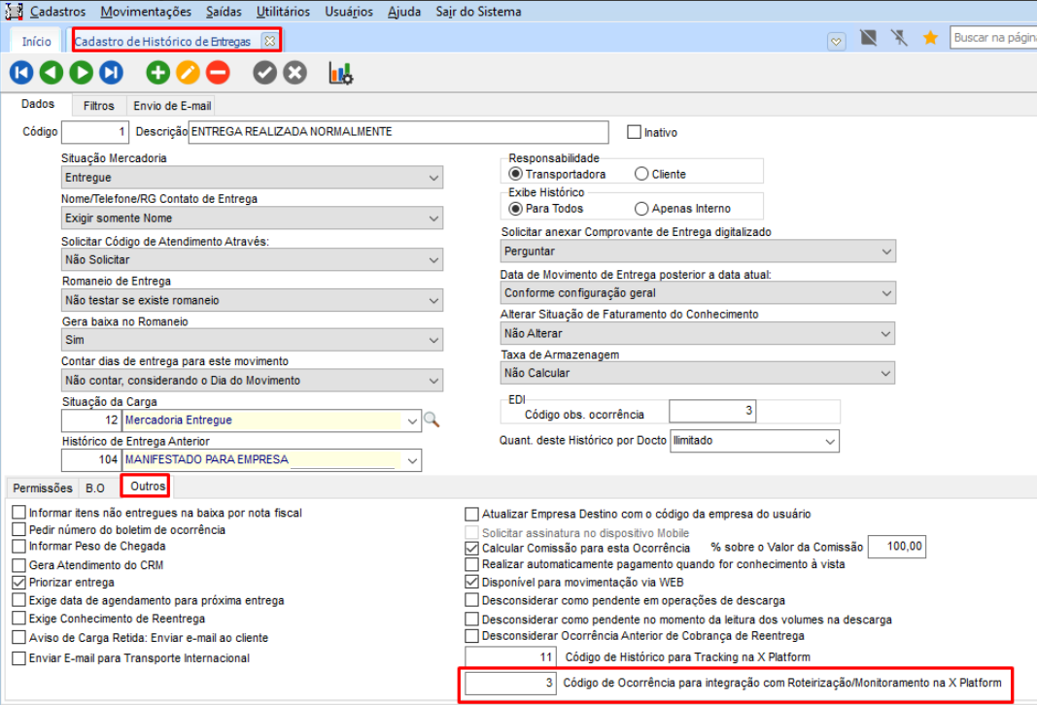Check Informar Peso de Chegada
Viewport: 1037px width, 705px height.
19,547
